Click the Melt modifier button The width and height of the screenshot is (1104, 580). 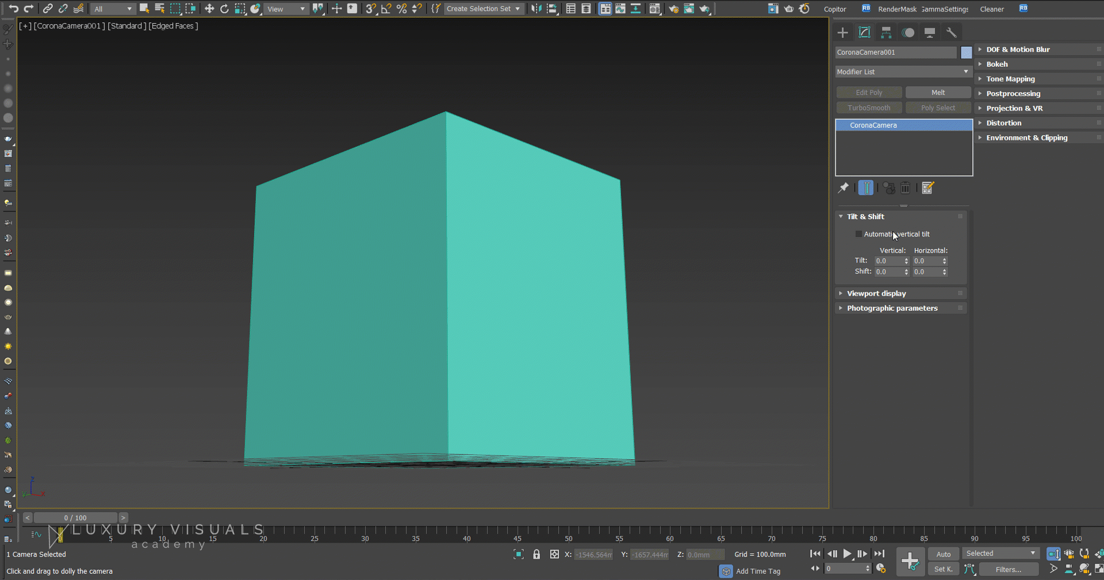(x=938, y=93)
